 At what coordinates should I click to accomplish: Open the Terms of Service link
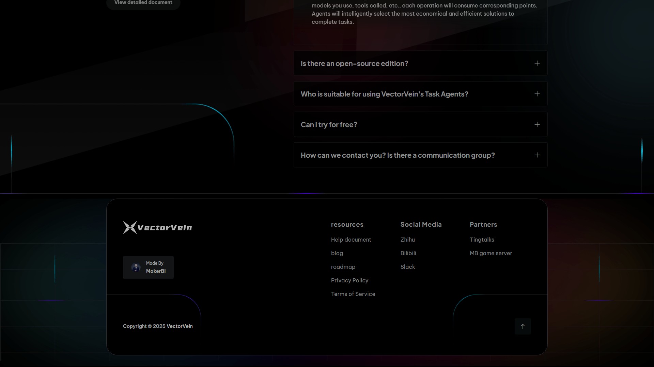353,294
